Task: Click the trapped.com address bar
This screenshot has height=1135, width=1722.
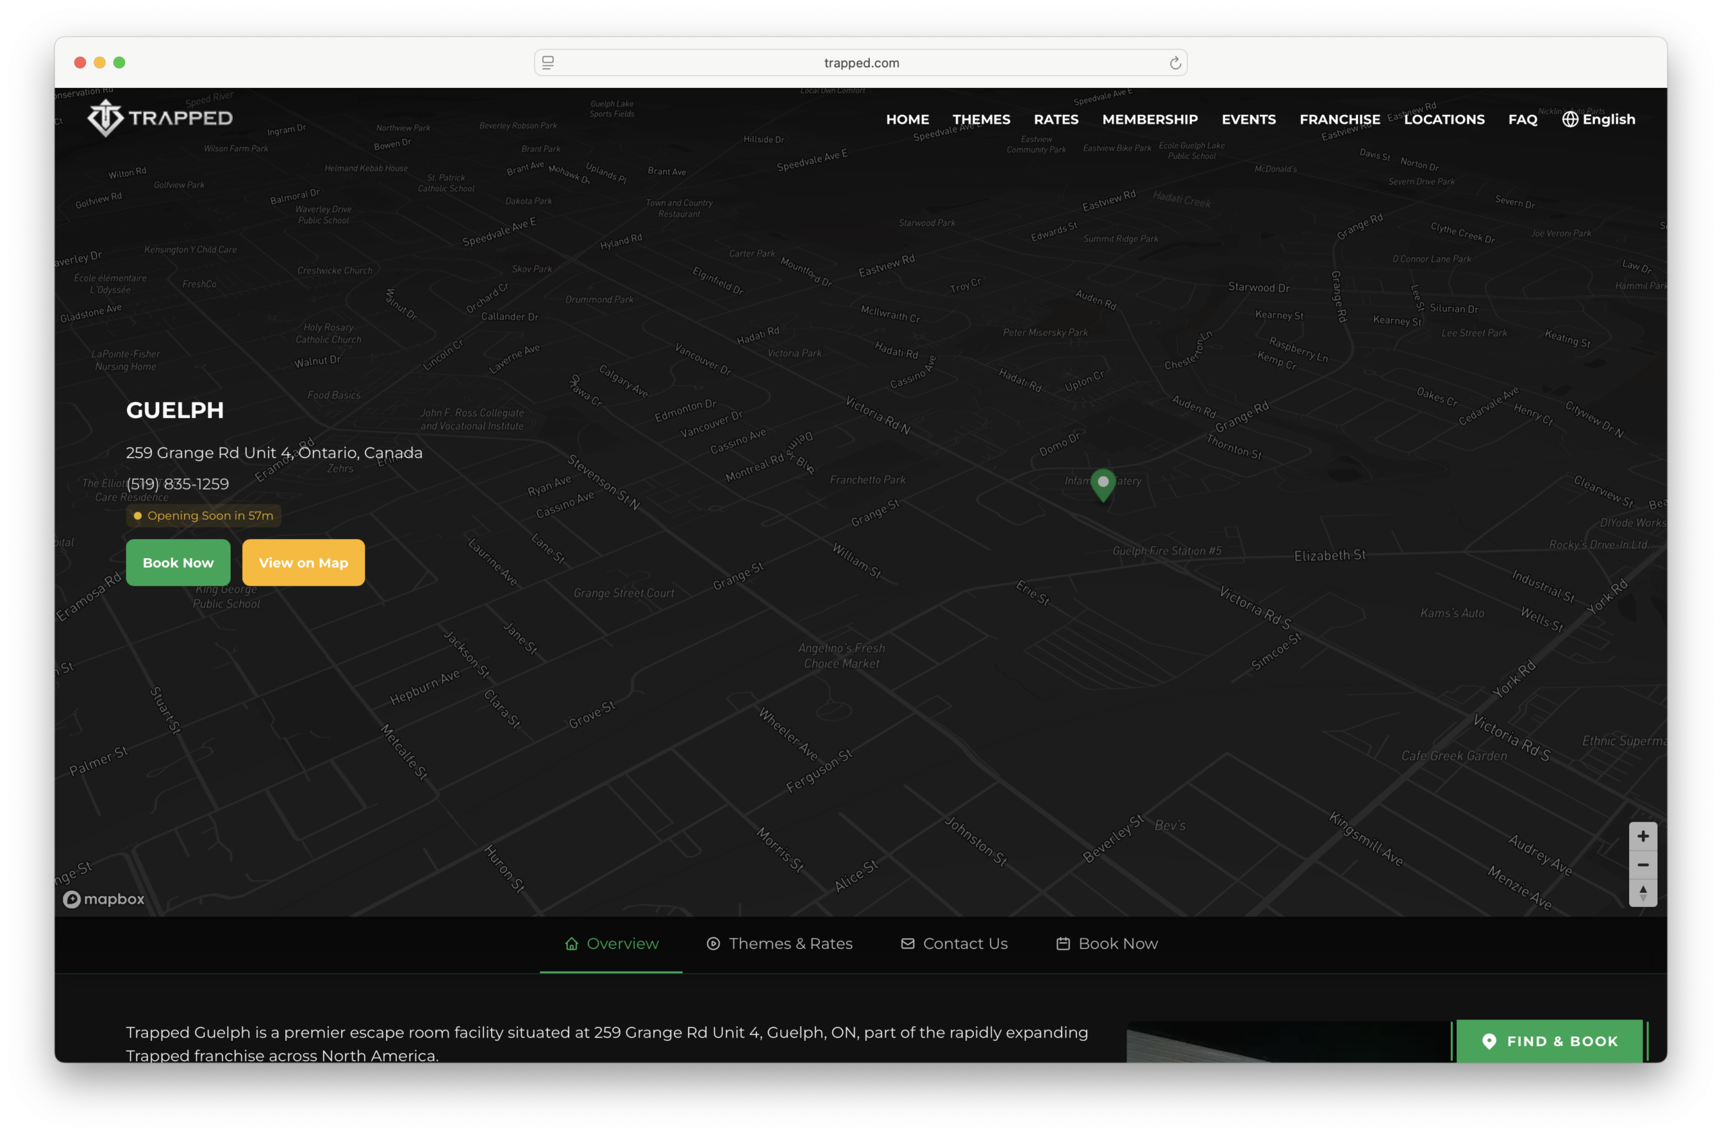Action: tap(860, 63)
